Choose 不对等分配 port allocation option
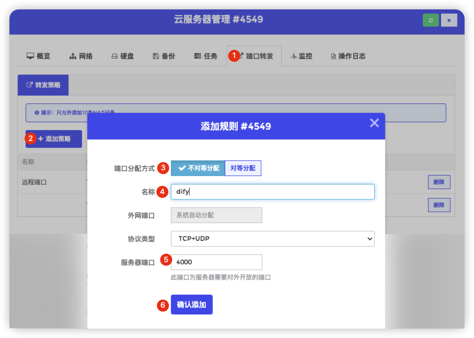Viewport: 474px width, 338px height. 198,168
